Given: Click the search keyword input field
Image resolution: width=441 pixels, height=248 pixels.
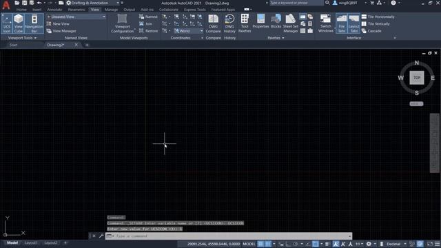Looking at the screenshot, I should 296,3.
